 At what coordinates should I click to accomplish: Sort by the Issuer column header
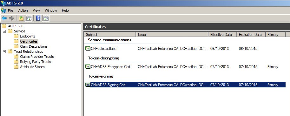pos(172,35)
